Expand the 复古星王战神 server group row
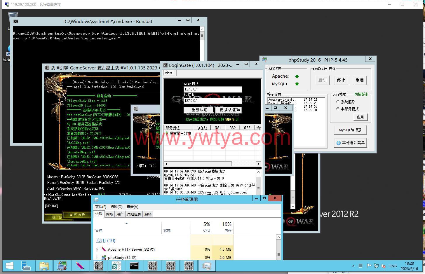425x274 pixels. click(x=167, y=133)
